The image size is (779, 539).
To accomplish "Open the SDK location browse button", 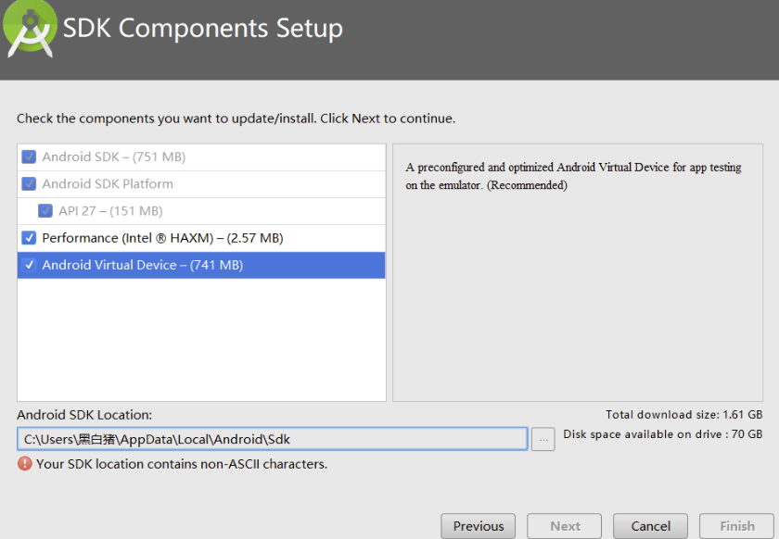I will (x=544, y=439).
